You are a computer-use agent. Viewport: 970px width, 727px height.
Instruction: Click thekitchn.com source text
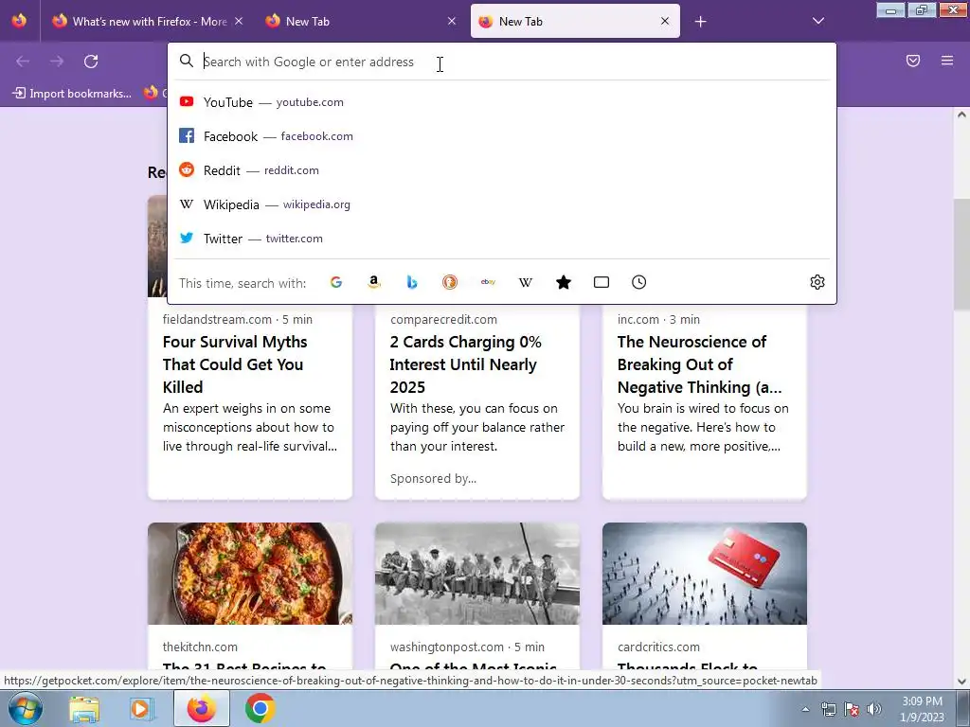200,647
